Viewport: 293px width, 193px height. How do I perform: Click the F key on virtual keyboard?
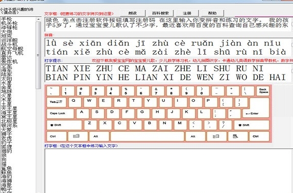tap(128, 113)
